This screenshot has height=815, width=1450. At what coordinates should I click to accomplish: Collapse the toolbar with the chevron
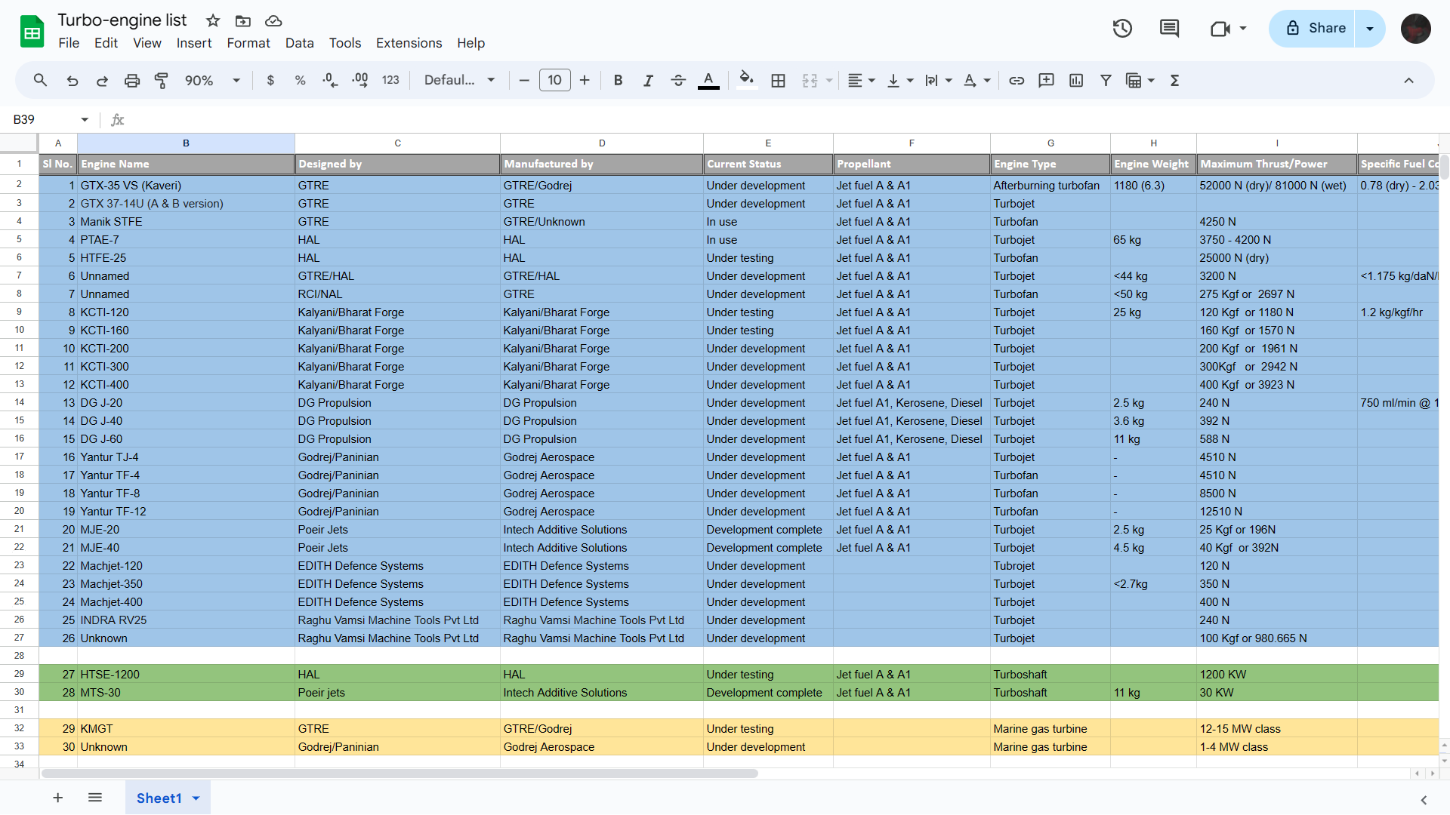point(1408,80)
